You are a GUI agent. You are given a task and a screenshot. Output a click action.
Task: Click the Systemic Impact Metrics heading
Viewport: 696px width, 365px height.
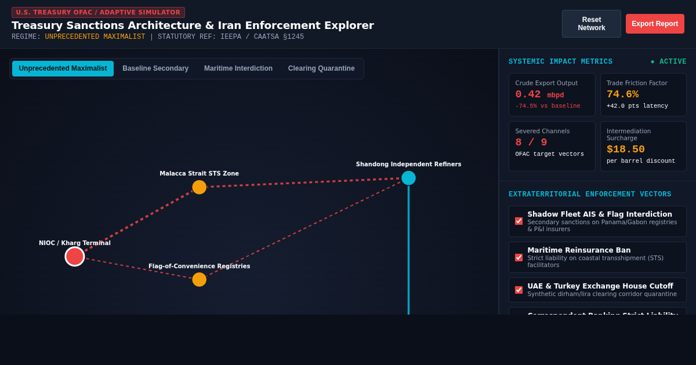[x=560, y=62]
